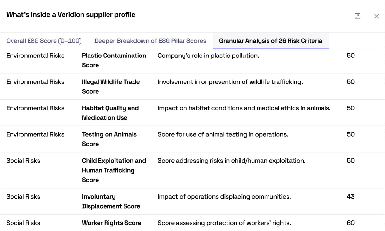
Task: Click Child Exploitation and Human Trafficking Score
Action: tap(114, 170)
